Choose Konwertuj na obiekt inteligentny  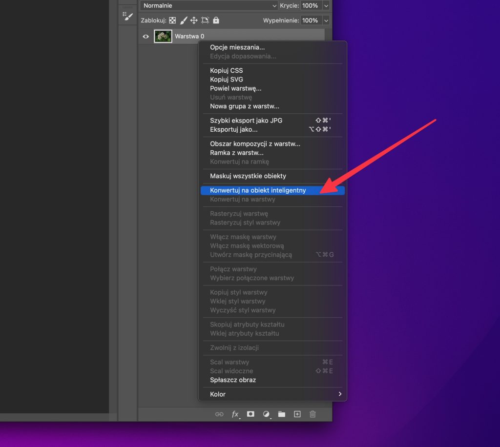tap(258, 190)
